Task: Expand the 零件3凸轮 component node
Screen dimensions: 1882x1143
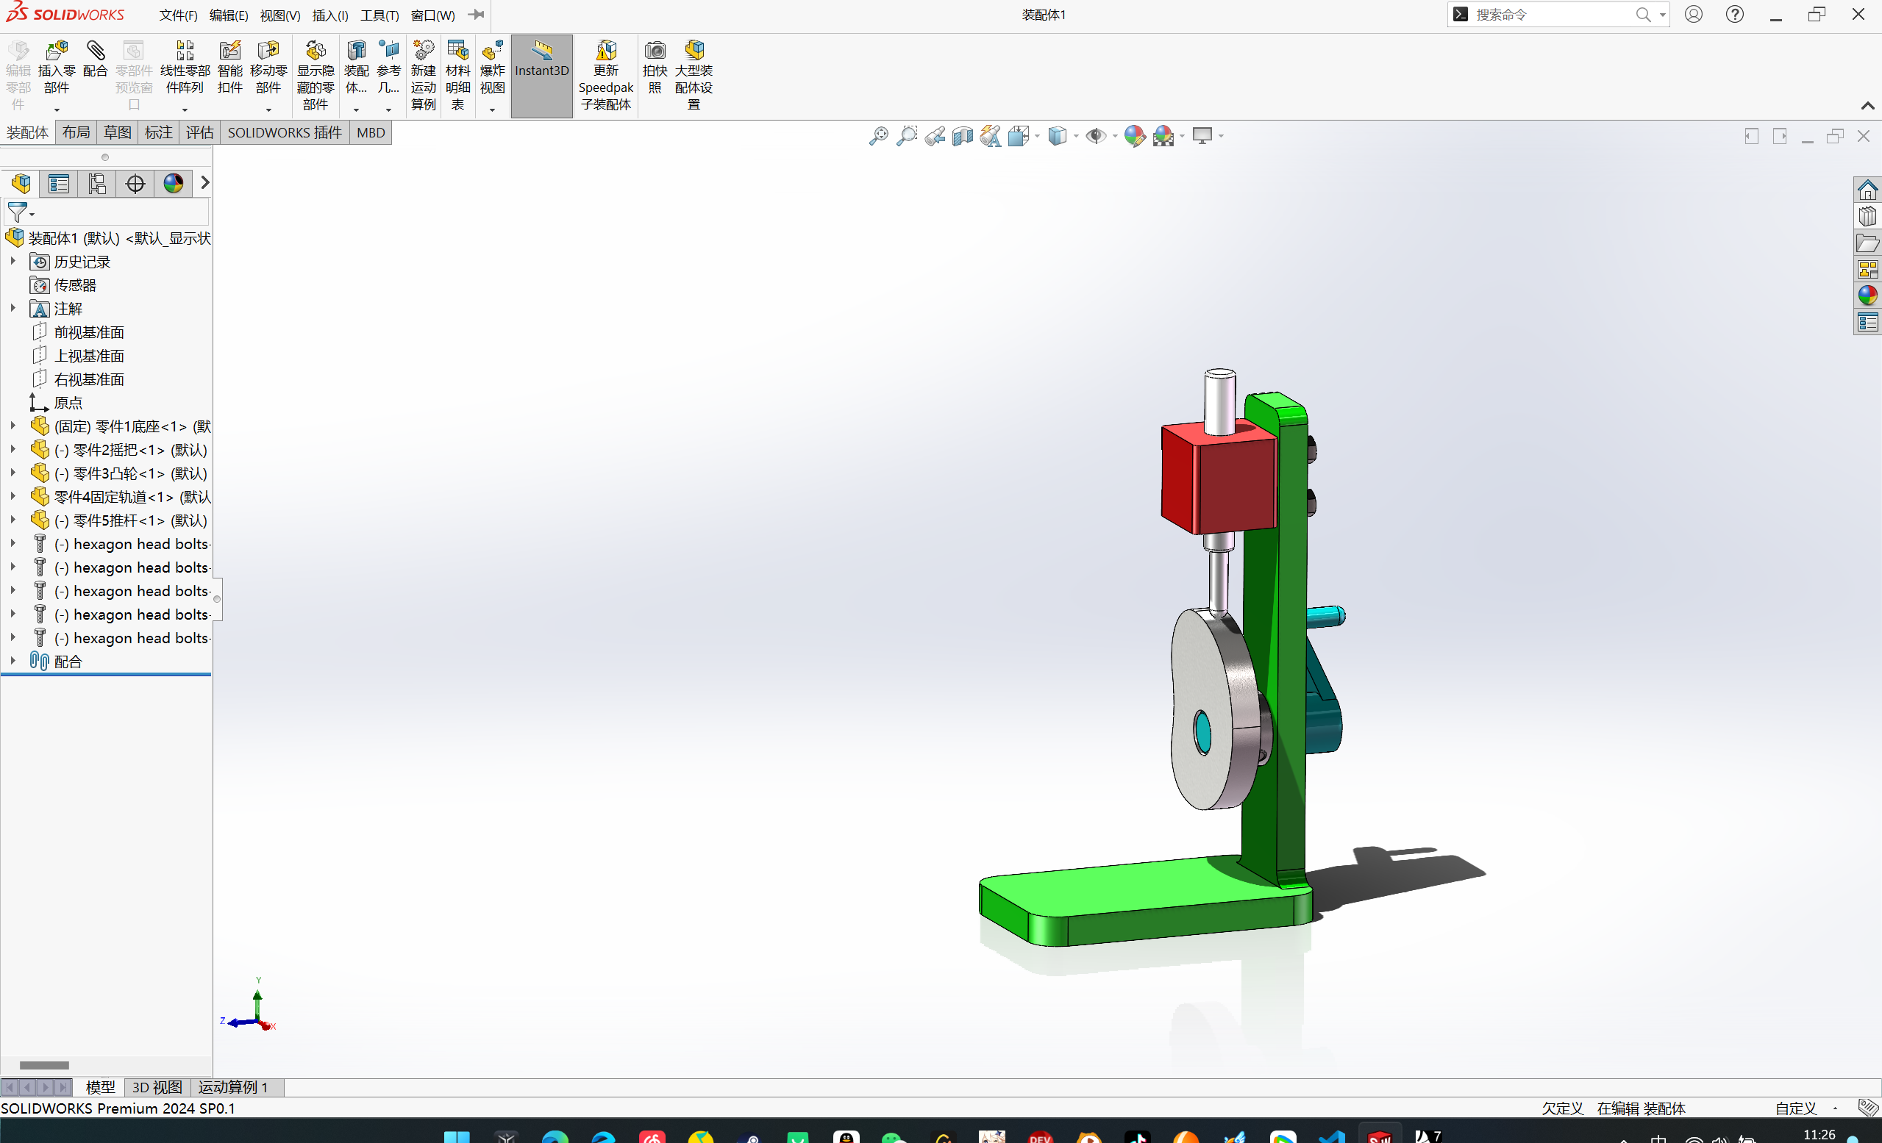Action: point(13,473)
